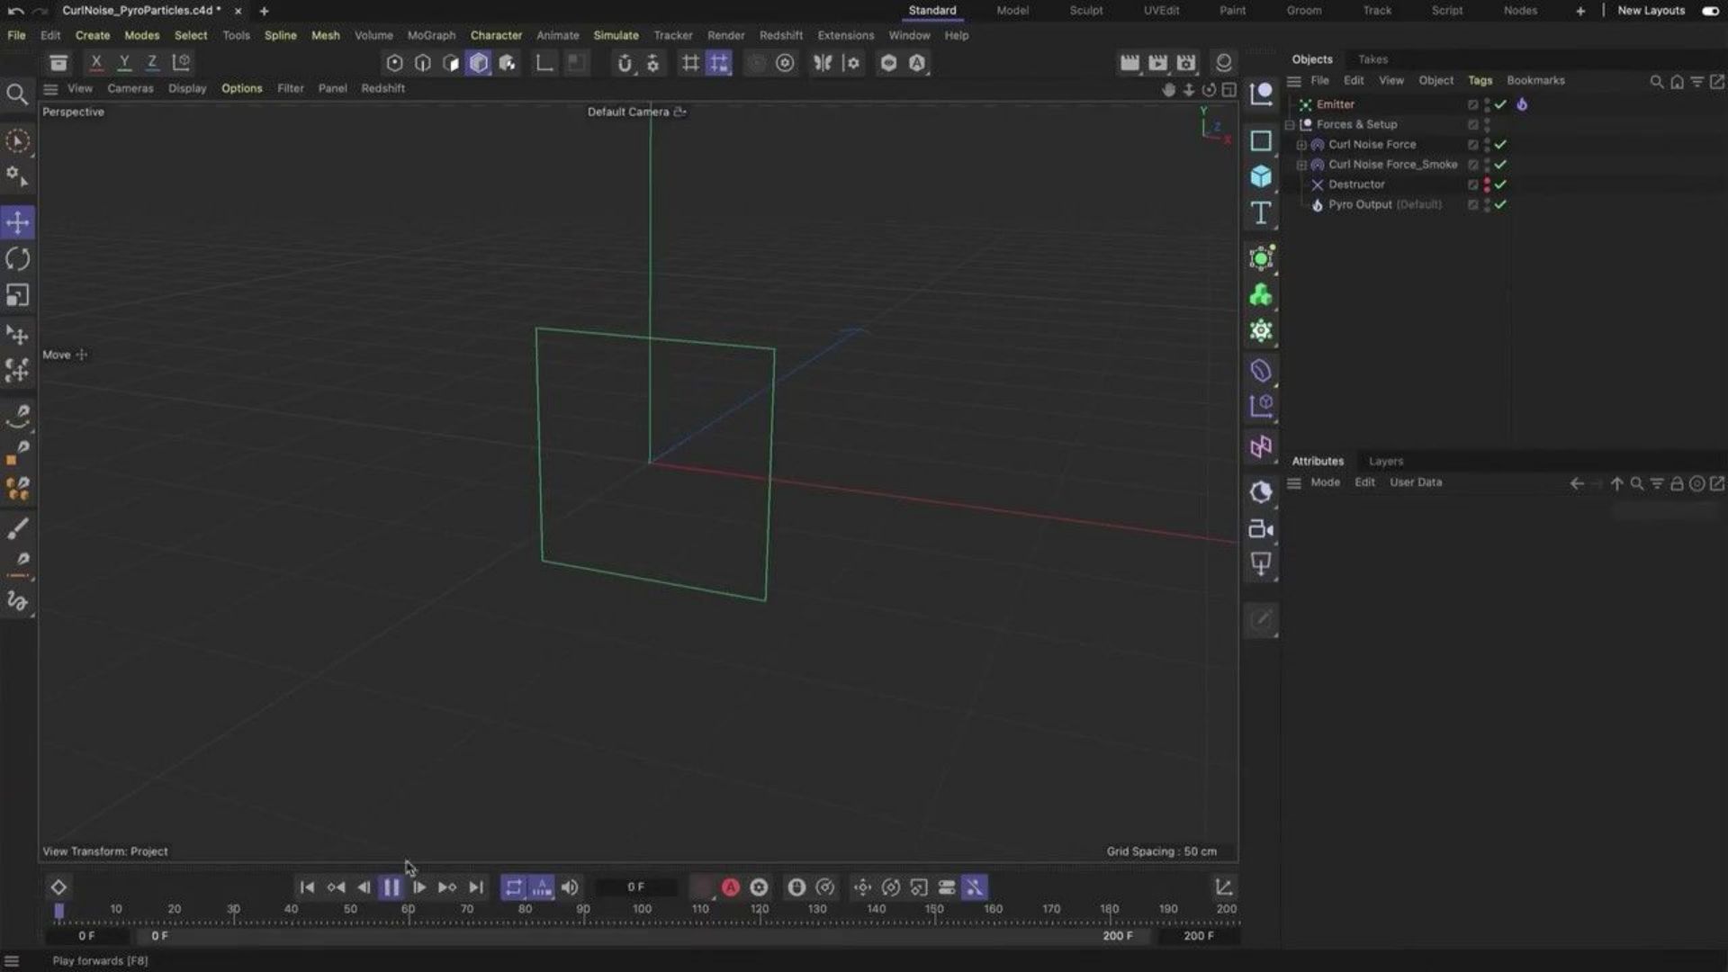Enable snapping grid icon
Viewport: 1728px width, 972px height.
click(x=718, y=63)
